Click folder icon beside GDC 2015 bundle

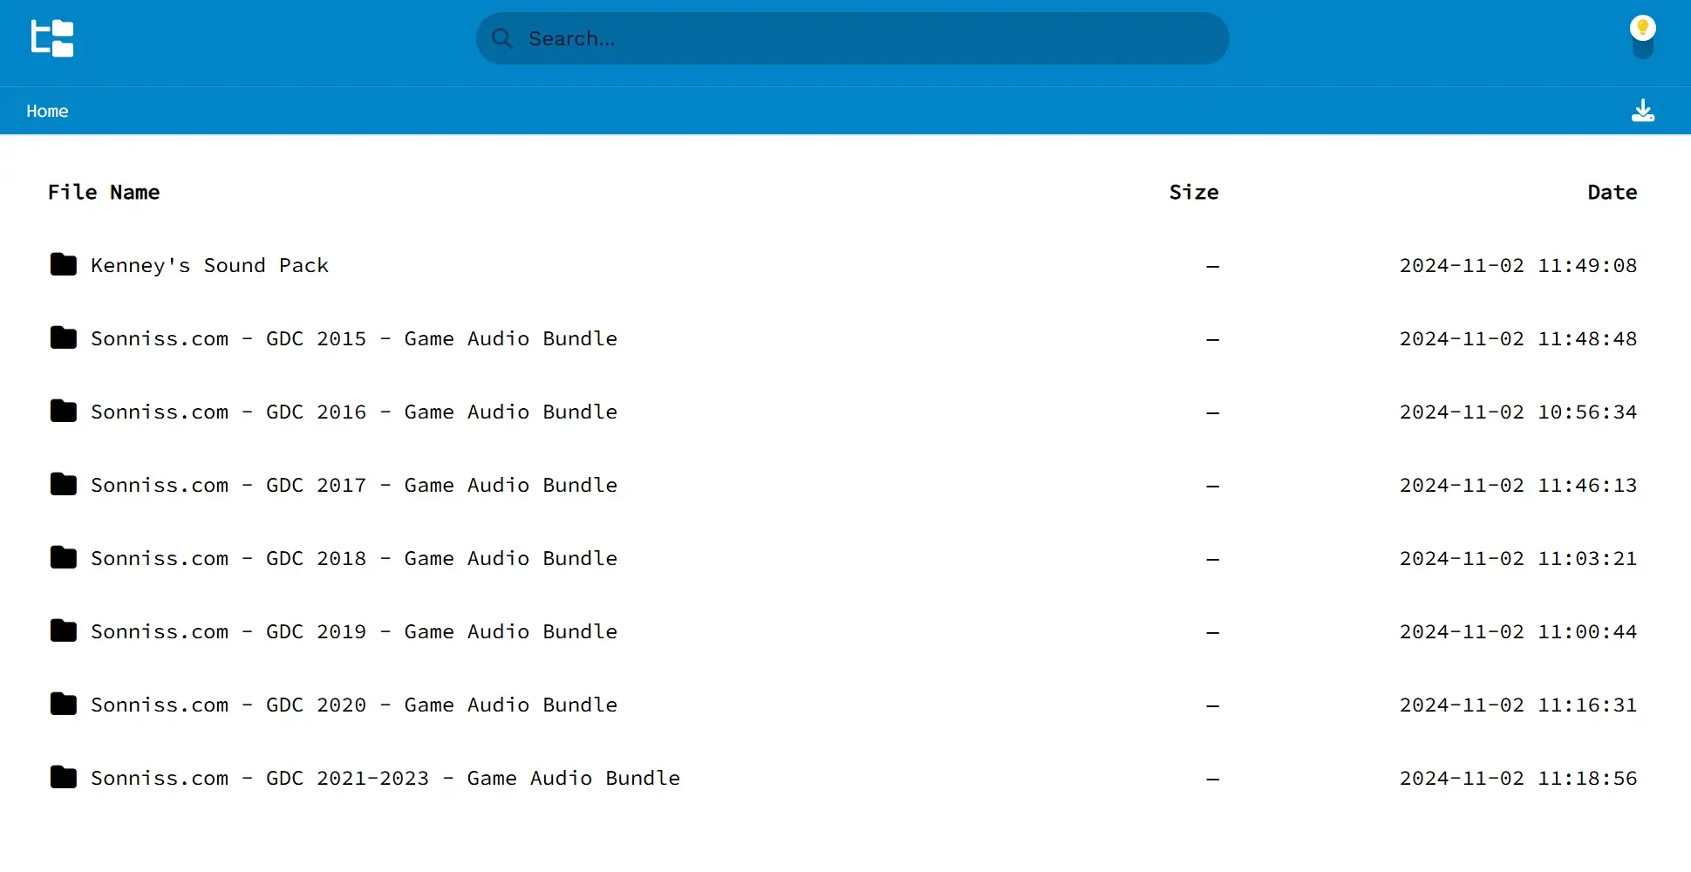coord(64,337)
